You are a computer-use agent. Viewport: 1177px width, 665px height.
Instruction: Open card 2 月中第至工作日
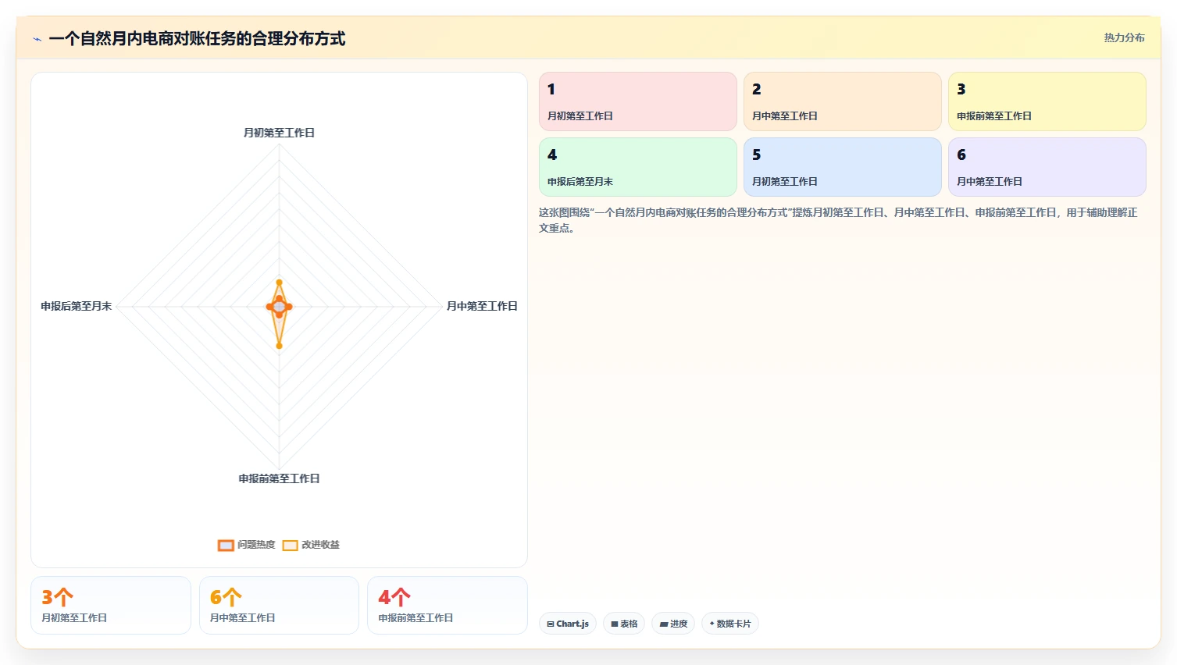pos(843,101)
